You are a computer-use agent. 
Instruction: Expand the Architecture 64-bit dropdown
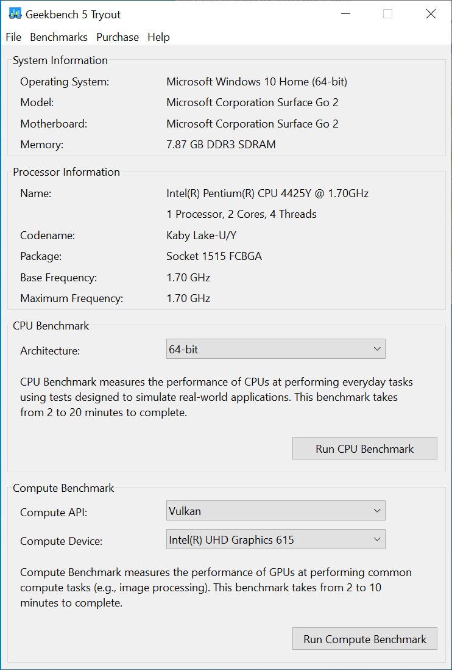275,349
